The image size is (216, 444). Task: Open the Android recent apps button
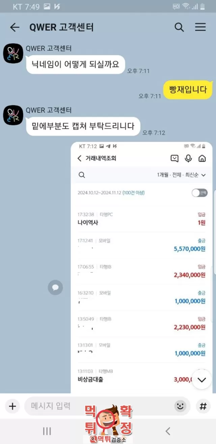47,431
